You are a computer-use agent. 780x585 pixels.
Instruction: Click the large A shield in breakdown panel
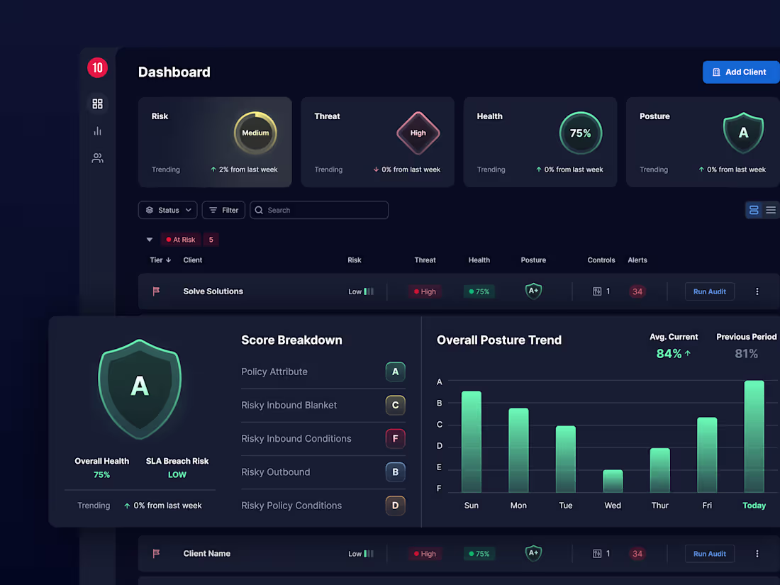140,389
